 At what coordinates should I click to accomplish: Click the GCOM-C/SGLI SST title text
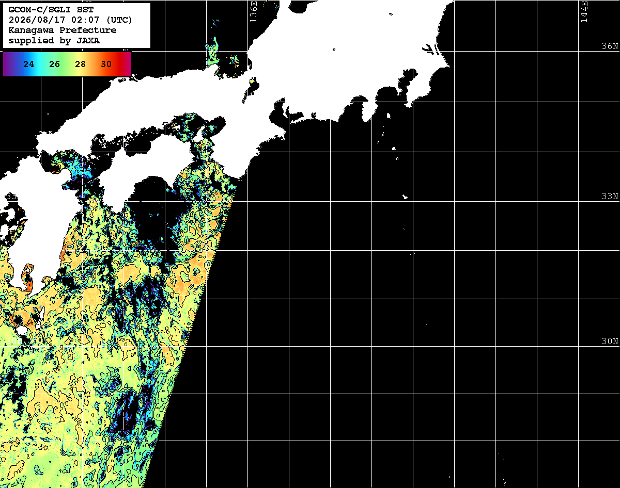pyautogui.click(x=51, y=10)
